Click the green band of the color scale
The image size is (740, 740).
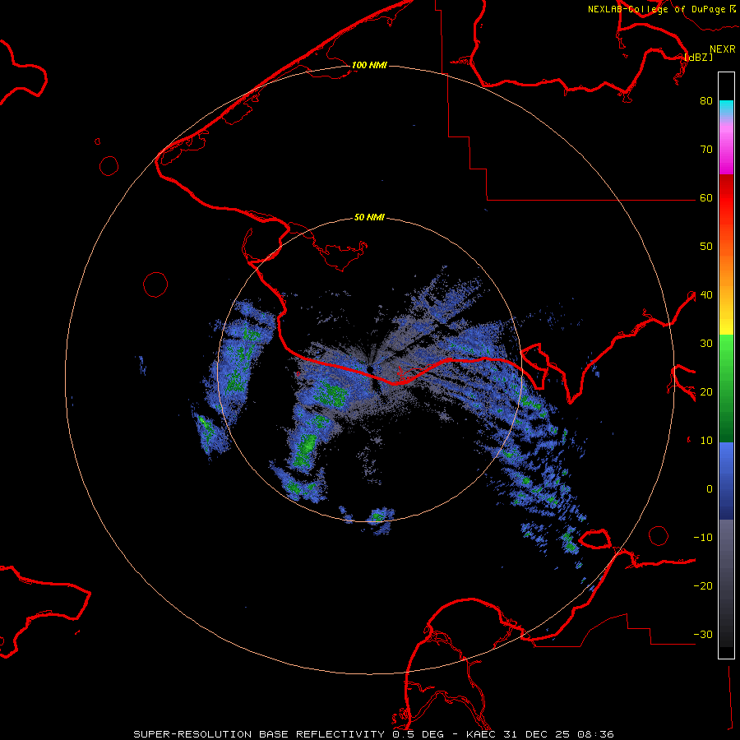coord(726,388)
